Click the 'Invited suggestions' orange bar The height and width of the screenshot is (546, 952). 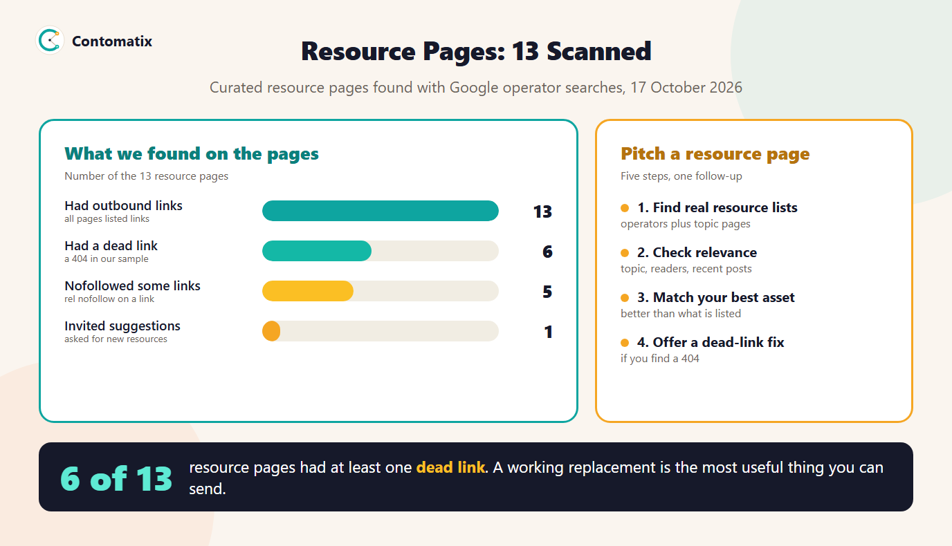271,331
